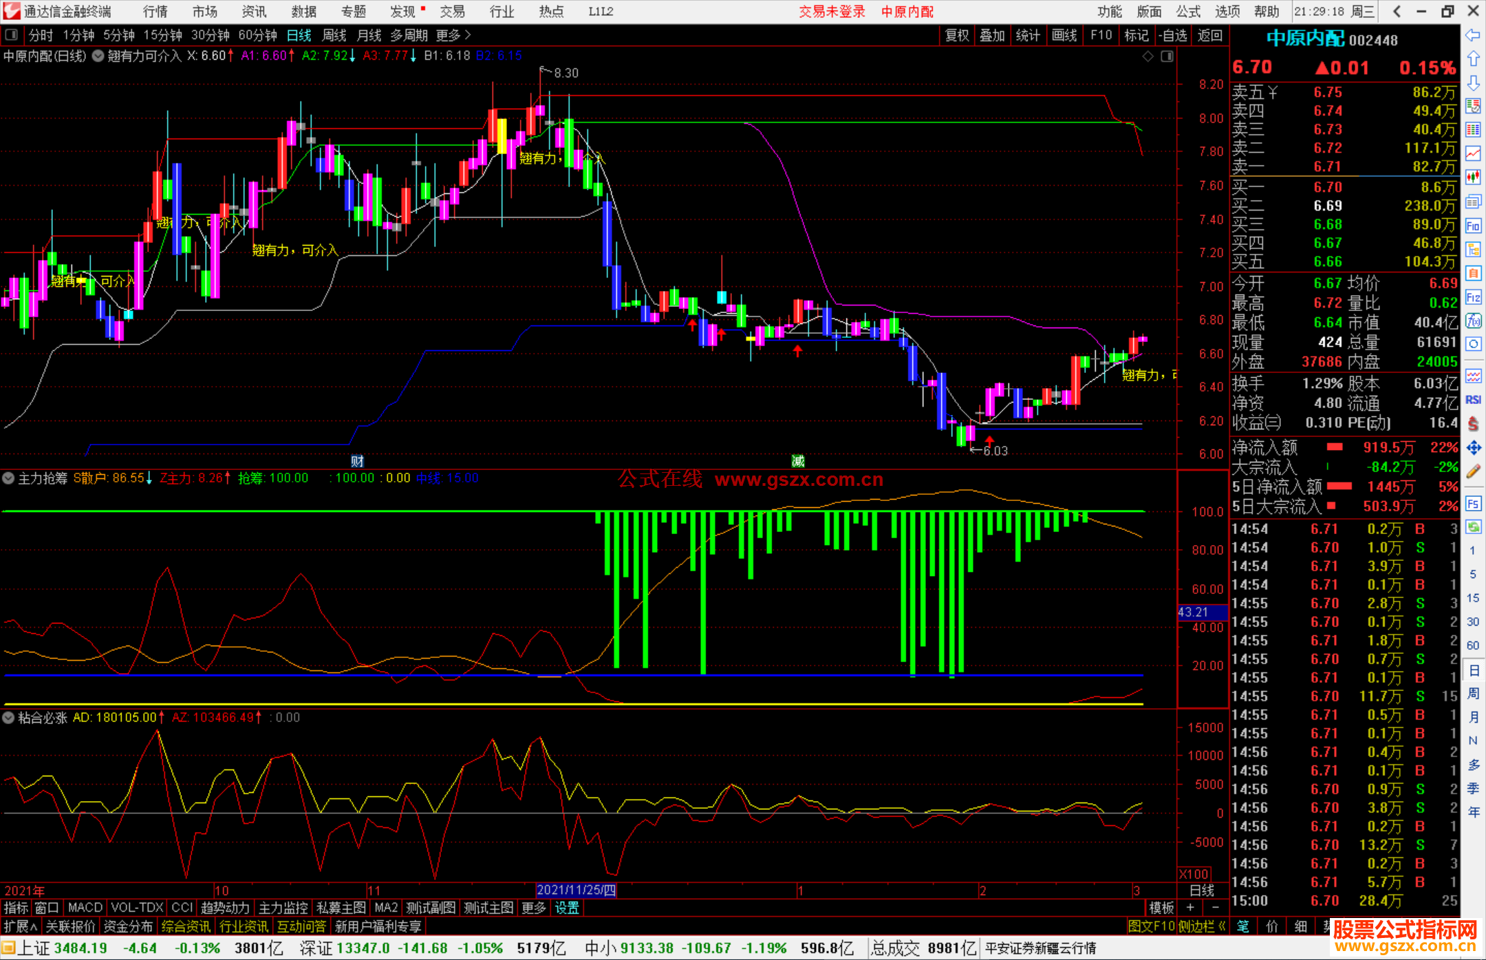Click the plus button to add a sub-chart
This screenshot has width=1486, height=960.
(1190, 908)
